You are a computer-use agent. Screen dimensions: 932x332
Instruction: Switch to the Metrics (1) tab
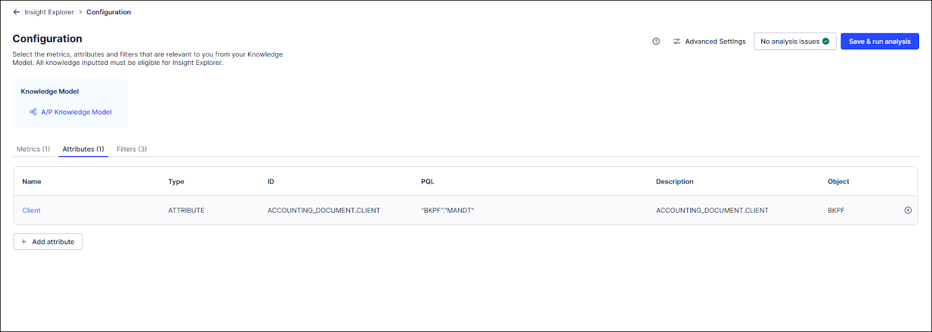(33, 149)
